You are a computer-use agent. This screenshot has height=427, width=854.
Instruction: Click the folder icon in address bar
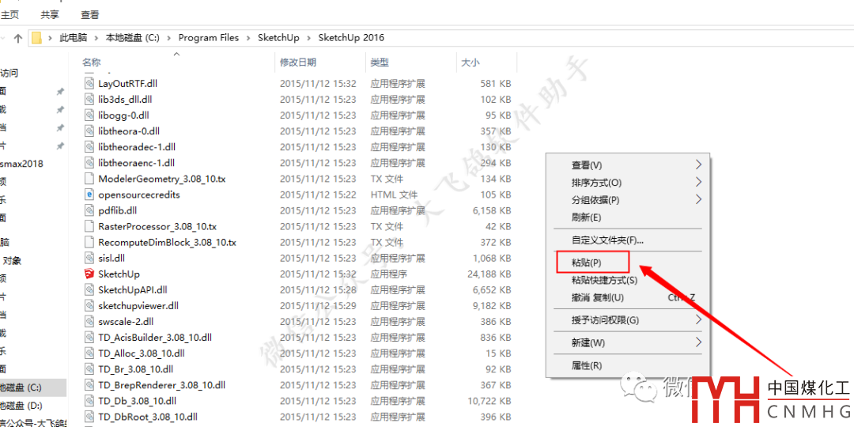[x=36, y=38]
